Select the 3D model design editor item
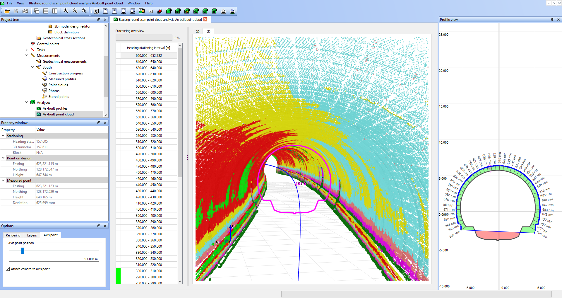Screen dimensions: 562x298 pyautogui.click(x=72, y=26)
